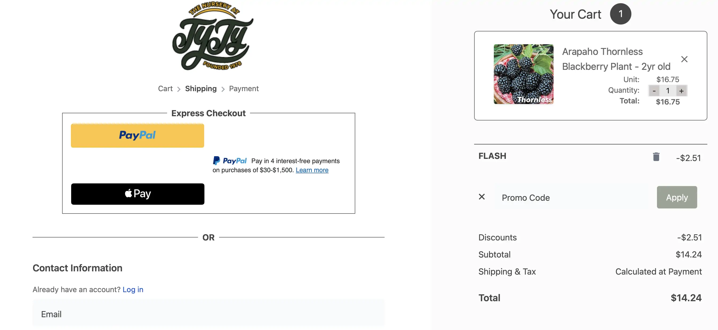Click Log in to existing account

(x=133, y=289)
